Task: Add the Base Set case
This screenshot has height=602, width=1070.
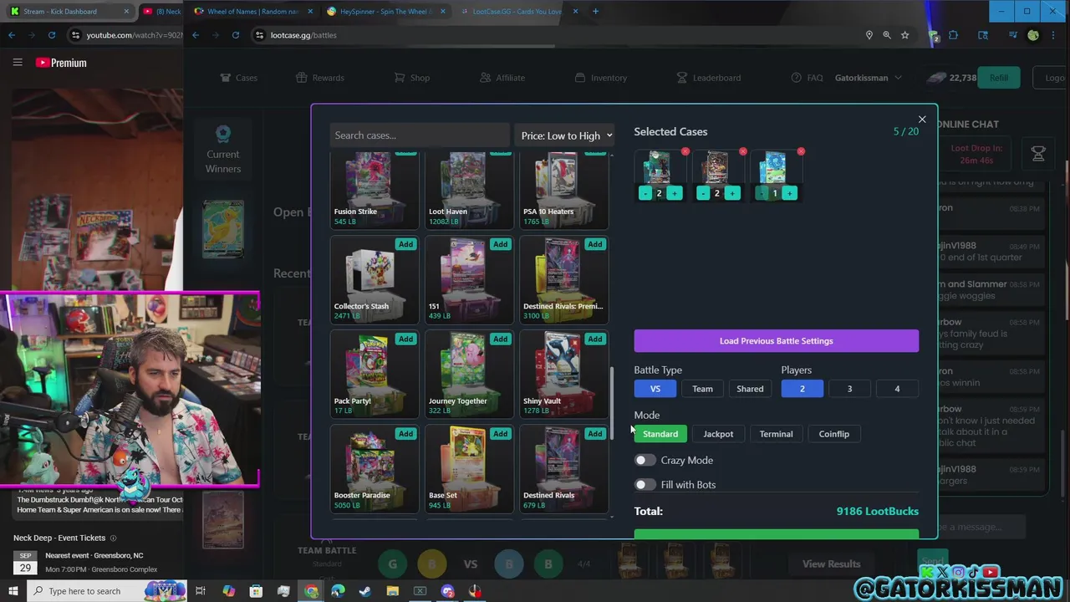Action: pyautogui.click(x=500, y=433)
